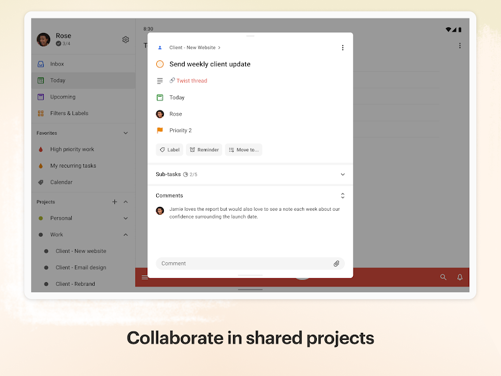Open Client - Email design project
Image resolution: width=501 pixels, height=376 pixels.
(x=81, y=267)
